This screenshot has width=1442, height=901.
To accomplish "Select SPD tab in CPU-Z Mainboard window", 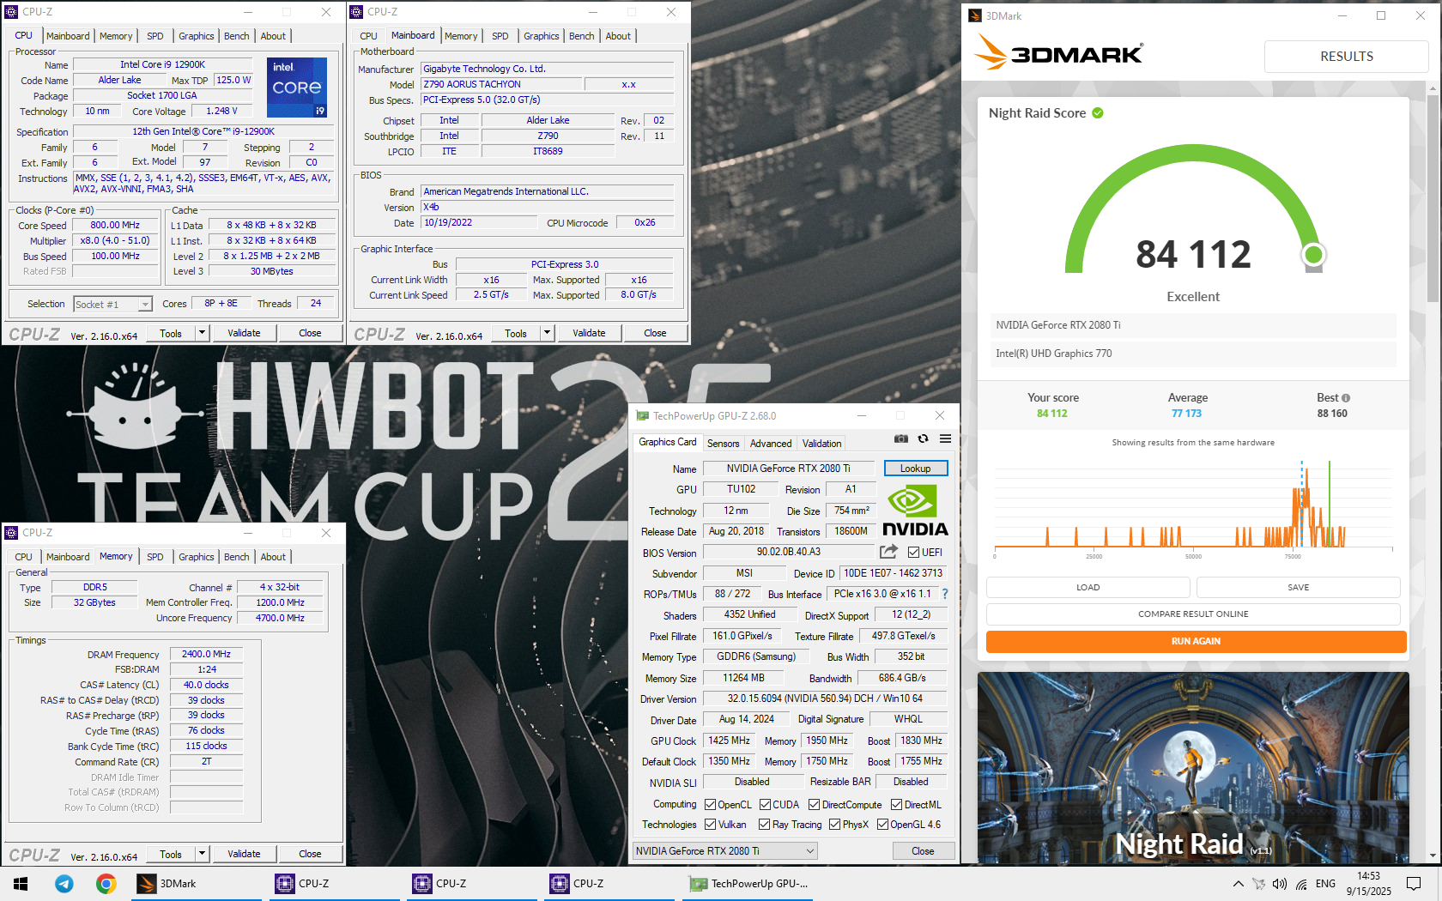I will [x=500, y=36].
